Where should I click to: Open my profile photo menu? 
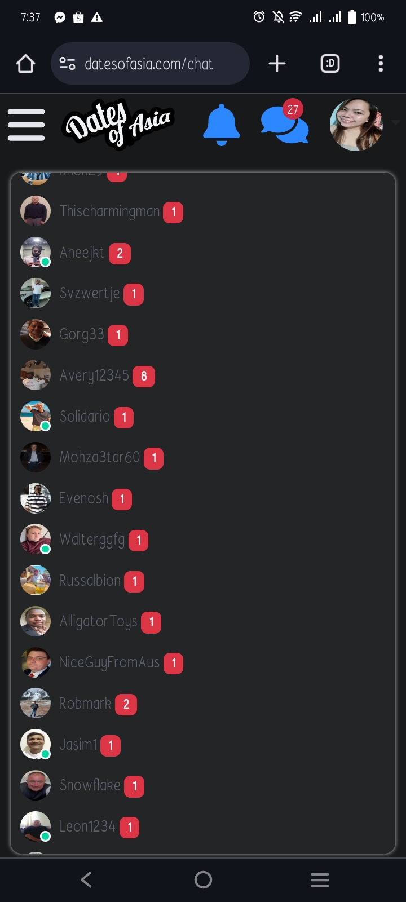click(356, 125)
